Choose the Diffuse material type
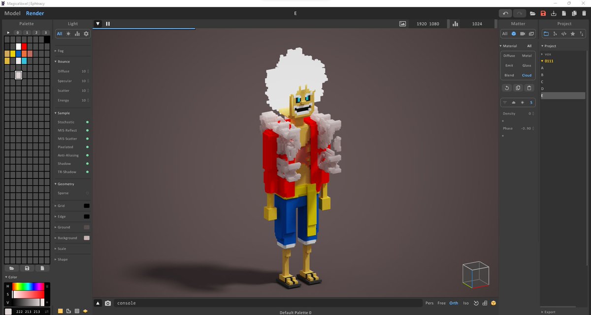Image resolution: width=591 pixels, height=315 pixels. click(x=509, y=56)
